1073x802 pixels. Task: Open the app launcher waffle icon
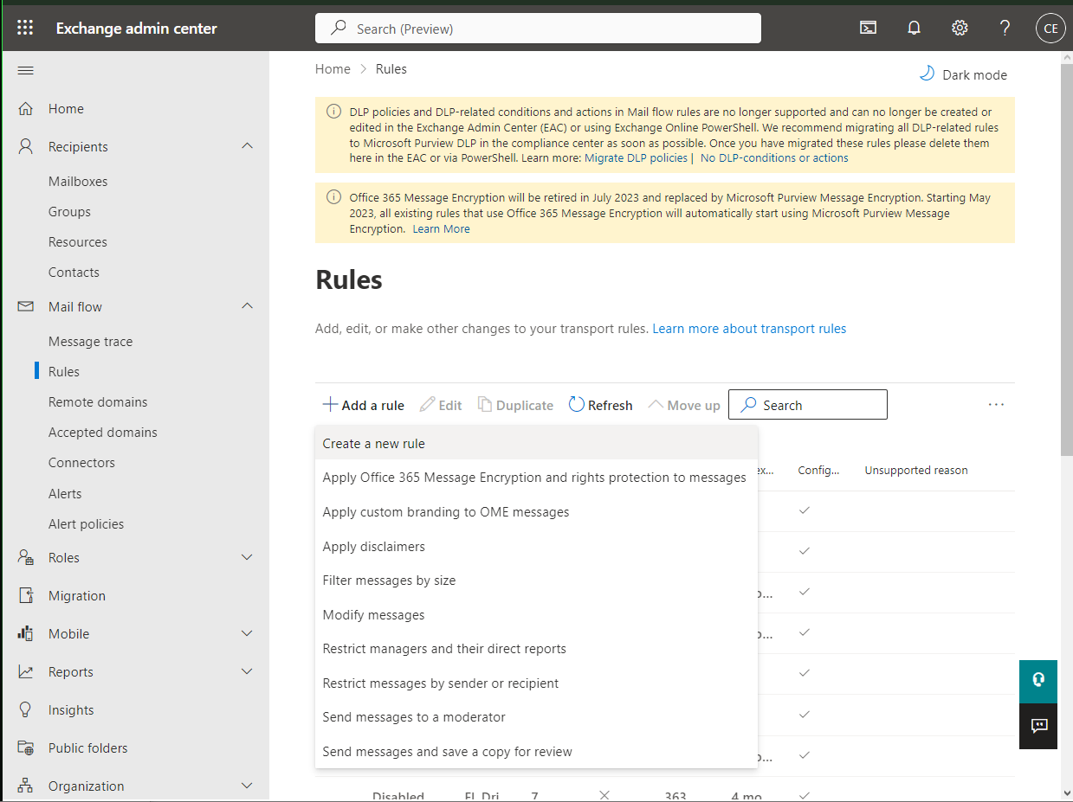tap(25, 28)
